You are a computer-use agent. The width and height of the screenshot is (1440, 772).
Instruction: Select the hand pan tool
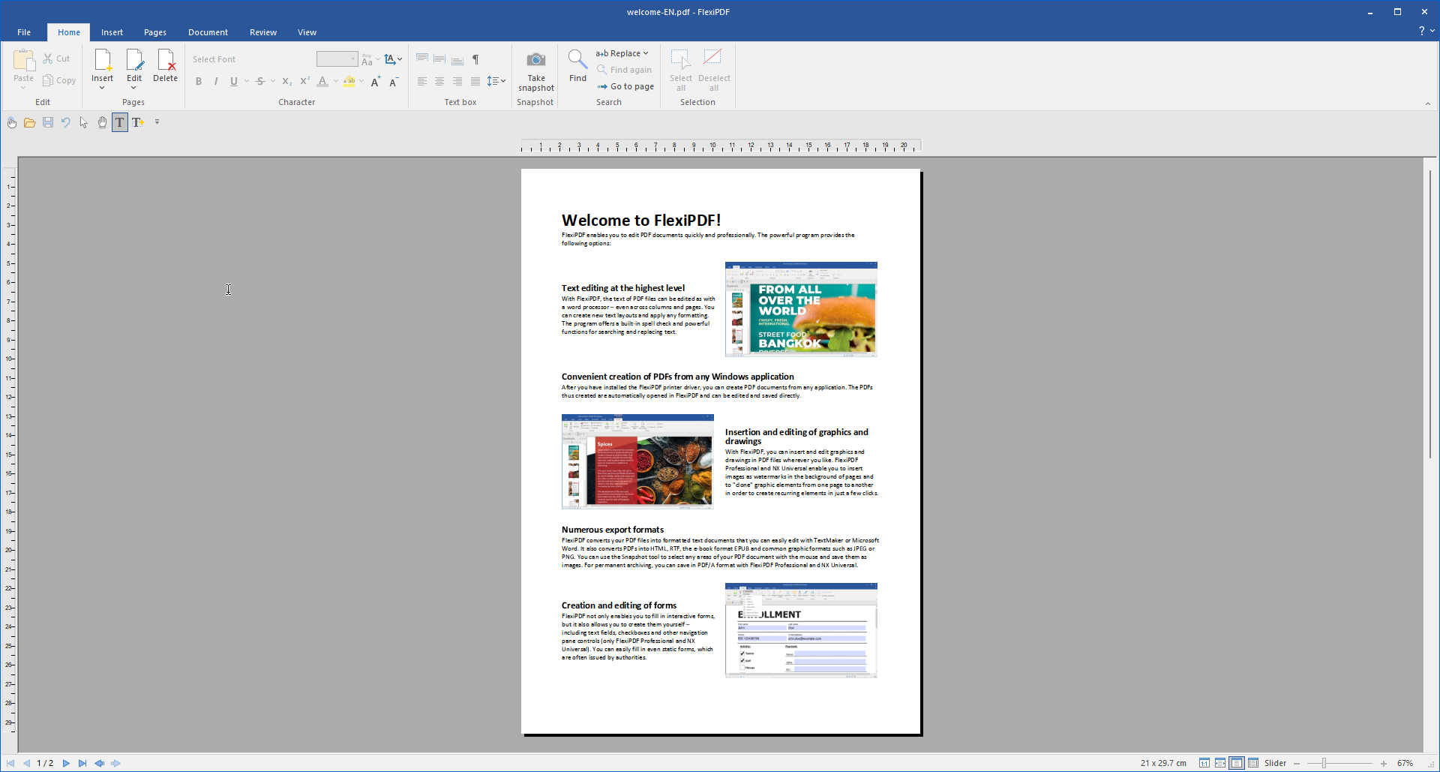click(x=102, y=122)
